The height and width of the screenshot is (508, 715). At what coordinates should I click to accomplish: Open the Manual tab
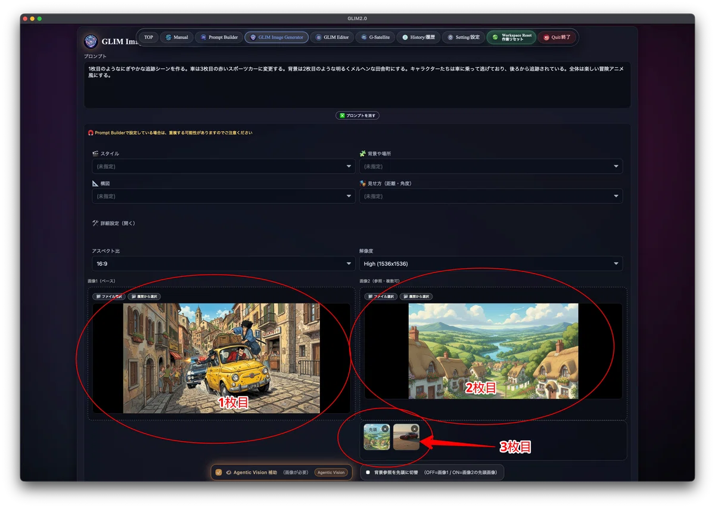coord(176,37)
